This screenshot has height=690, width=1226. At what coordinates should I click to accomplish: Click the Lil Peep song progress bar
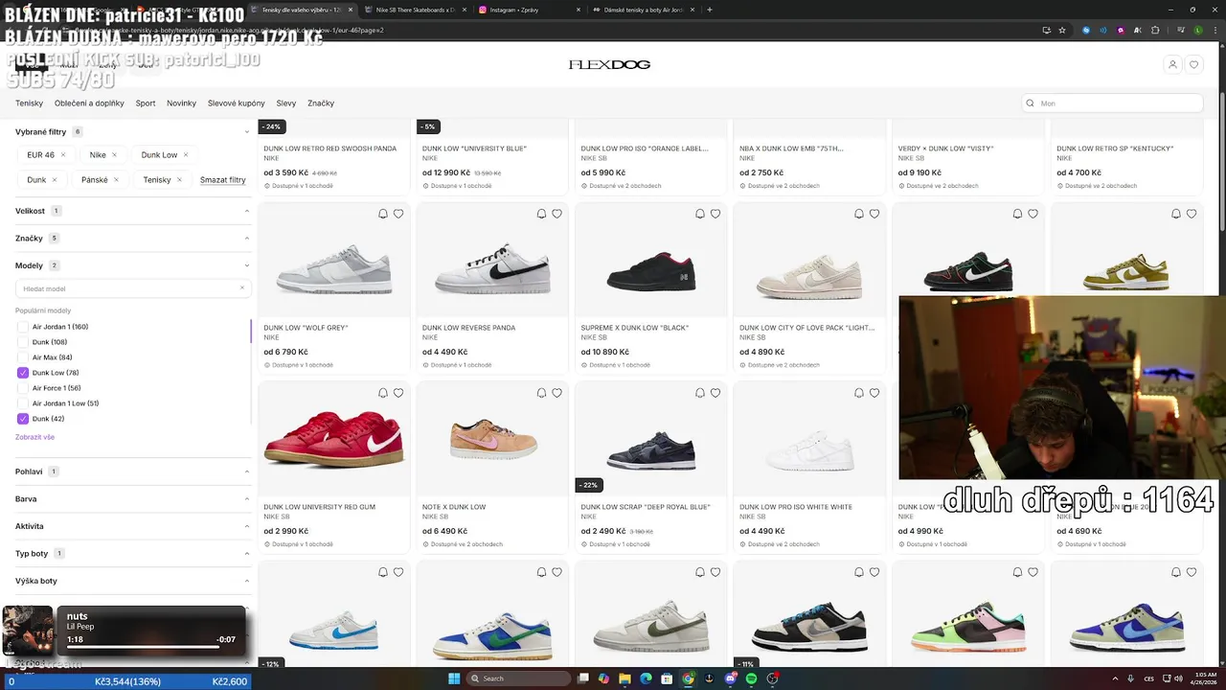coord(144,647)
